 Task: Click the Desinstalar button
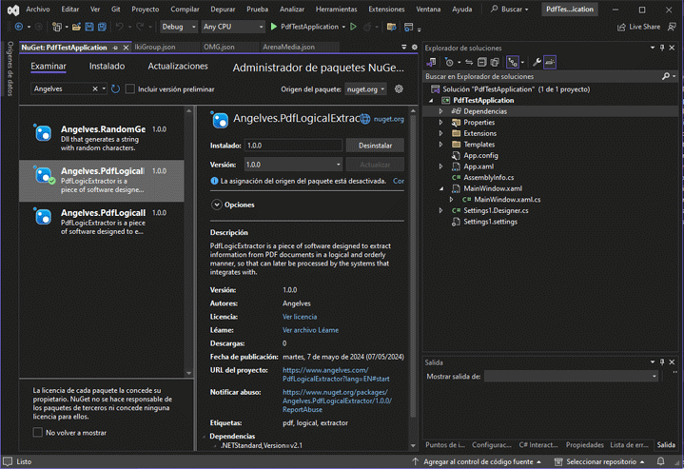tap(375, 146)
